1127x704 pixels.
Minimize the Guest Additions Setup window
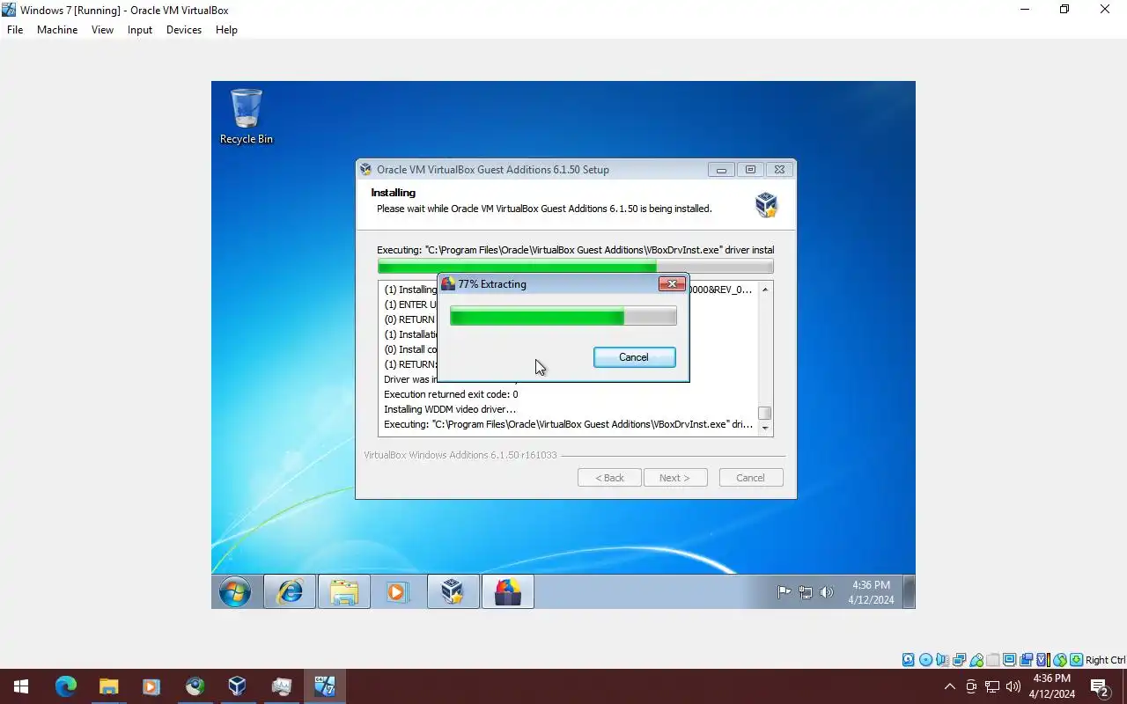[x=721, y=170]
